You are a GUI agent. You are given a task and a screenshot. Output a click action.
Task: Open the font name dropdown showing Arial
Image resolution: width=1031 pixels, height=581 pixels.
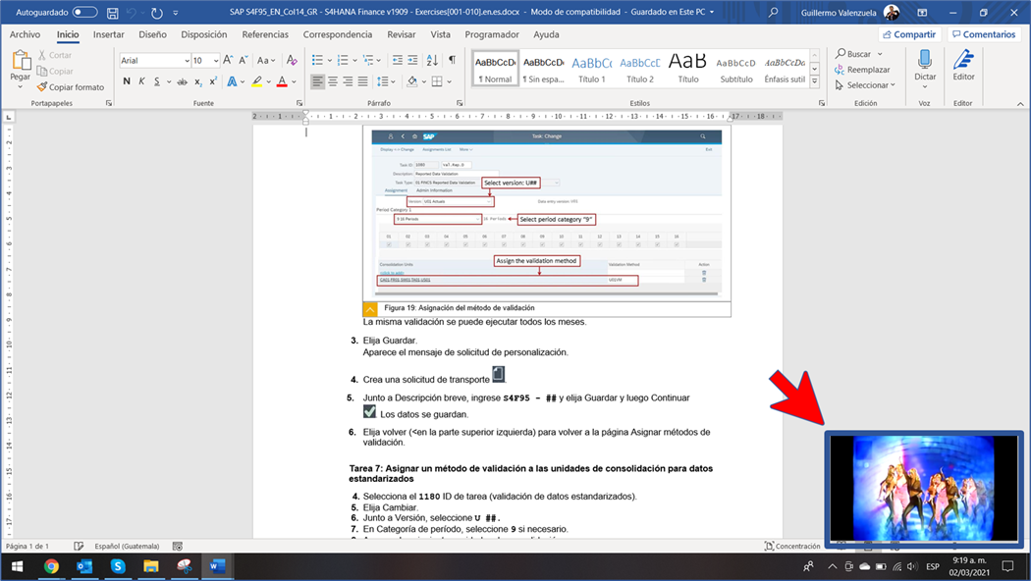(186, 61)
